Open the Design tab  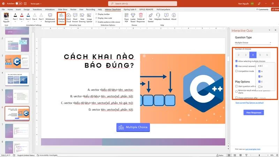pos(27,9)
